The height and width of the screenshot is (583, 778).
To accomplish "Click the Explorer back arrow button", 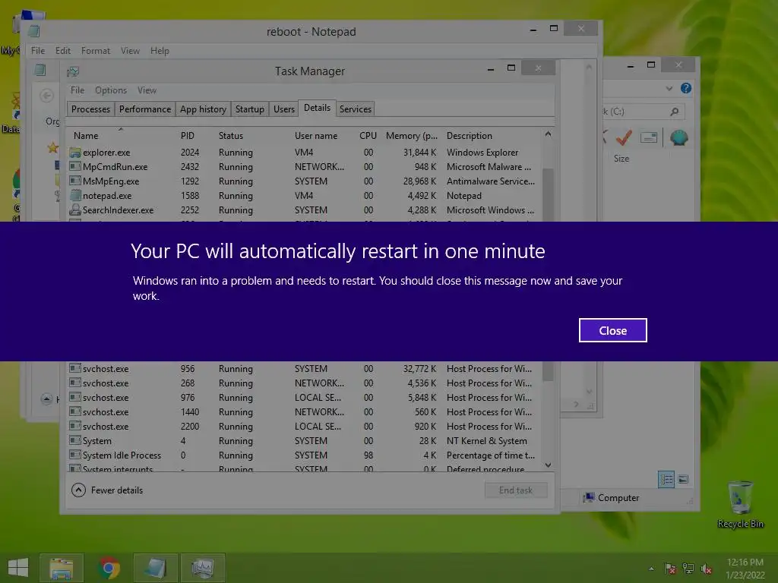I will 46,95.
